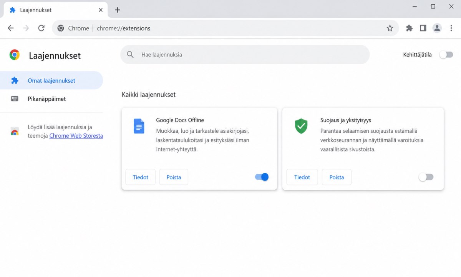Select Omat laajennukset in sidebar
This screenshot has width=461, height=277.
(51, 80)
